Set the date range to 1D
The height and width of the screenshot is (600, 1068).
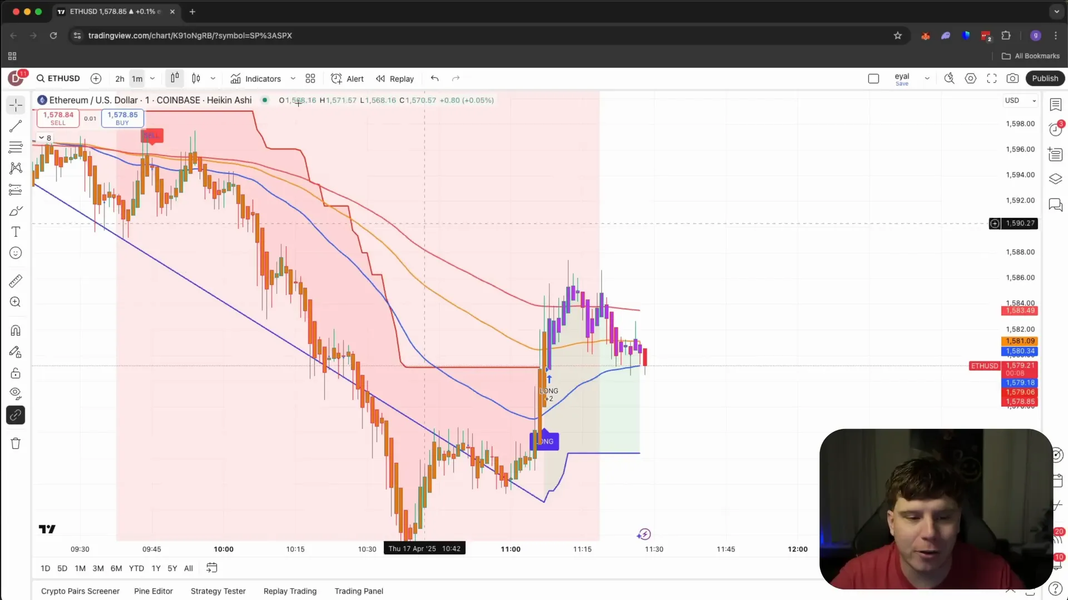coord(45,568)
